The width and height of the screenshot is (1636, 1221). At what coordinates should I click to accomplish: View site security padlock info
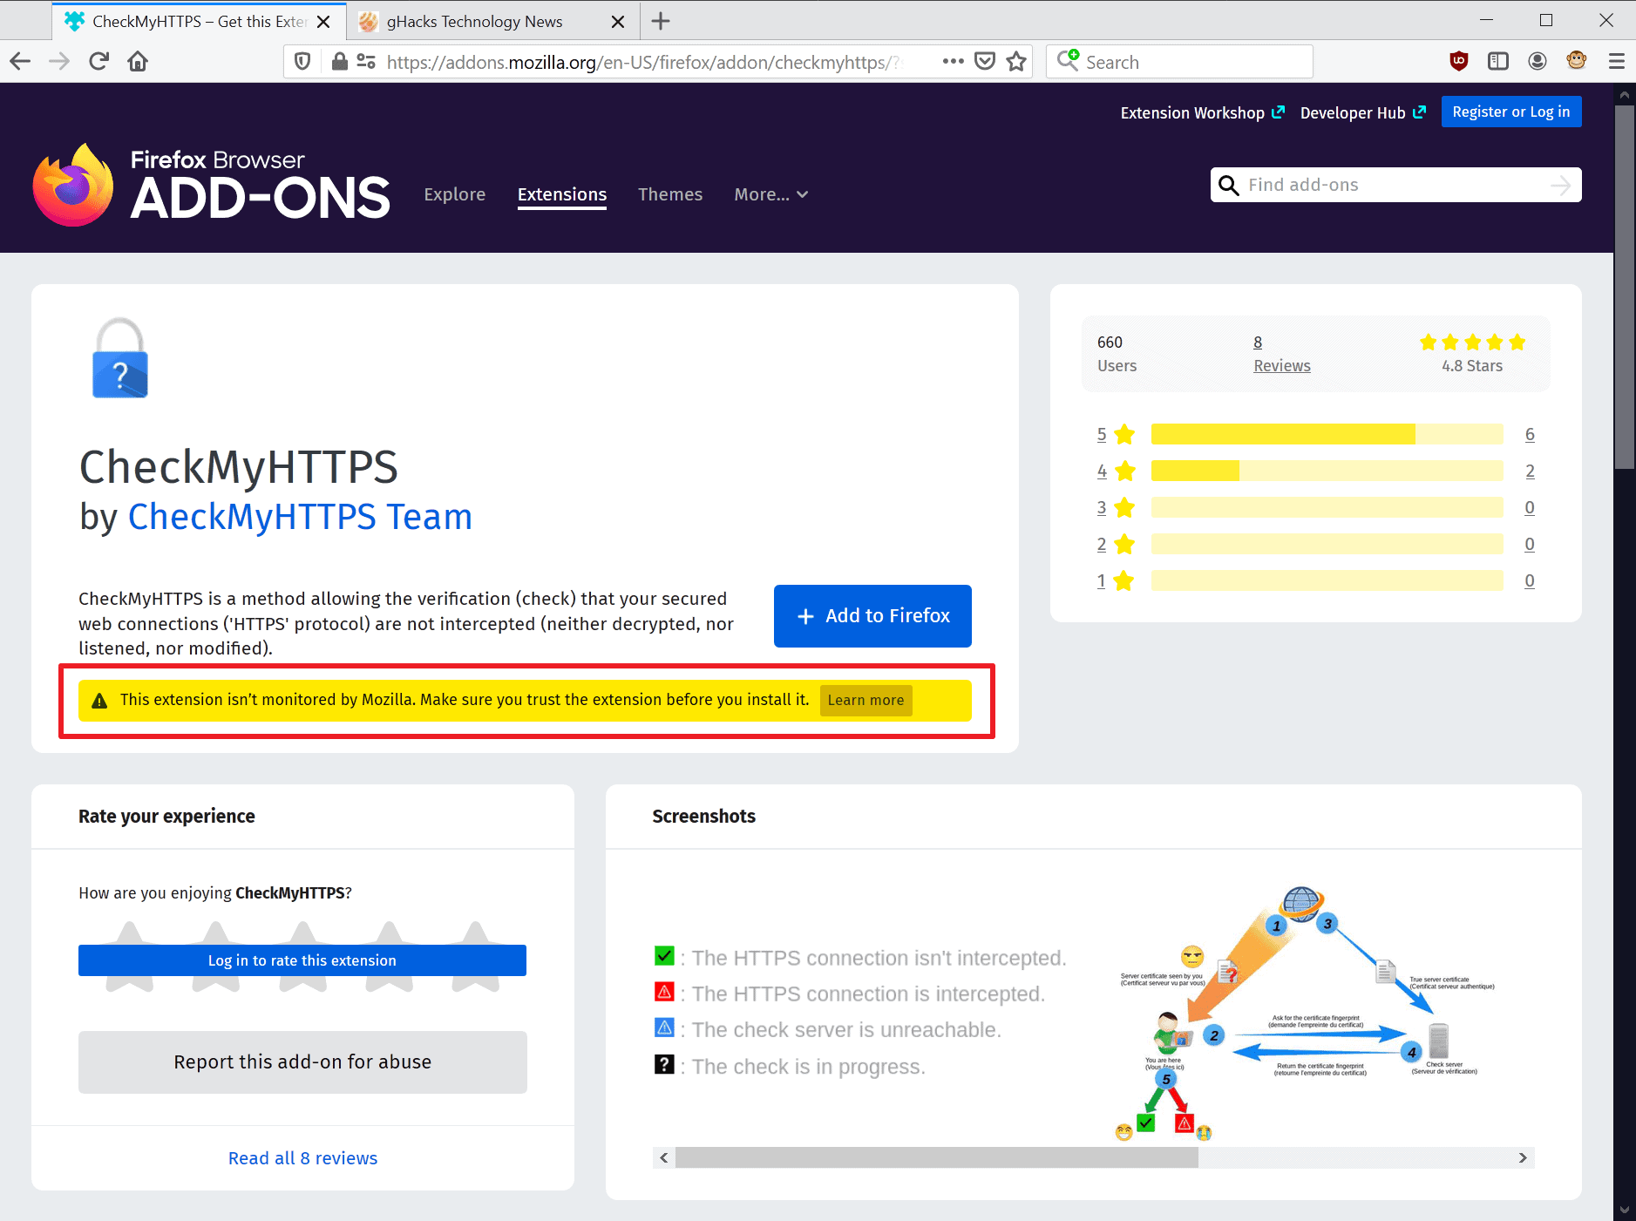[340, 62]
